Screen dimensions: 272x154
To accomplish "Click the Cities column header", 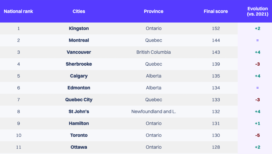I will (x=79, y=11).
